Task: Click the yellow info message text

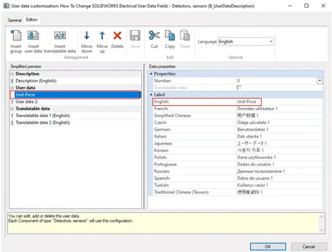Action: pyautogui.click(x=71, y=218)
